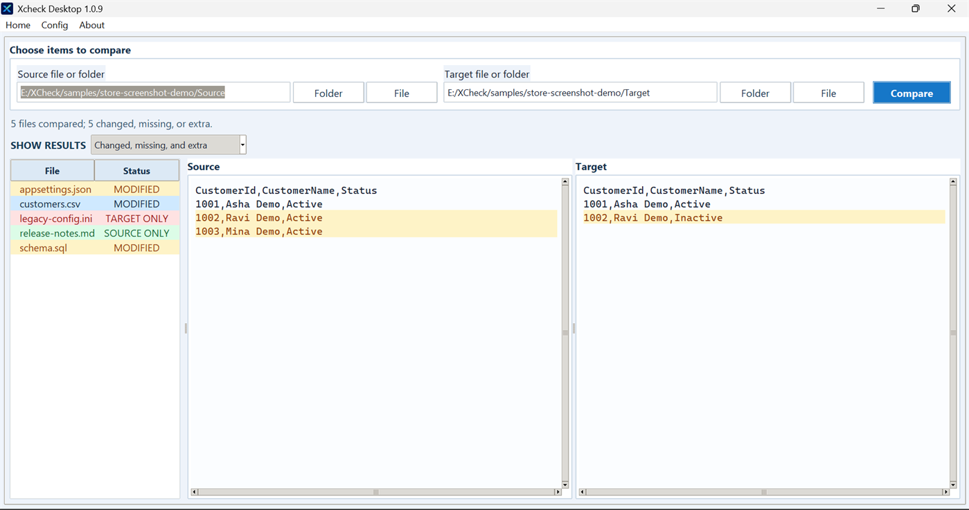Browse for a Source file
Image resolution: width=969 pixels, height=510 pixels.
pos(402,93)
